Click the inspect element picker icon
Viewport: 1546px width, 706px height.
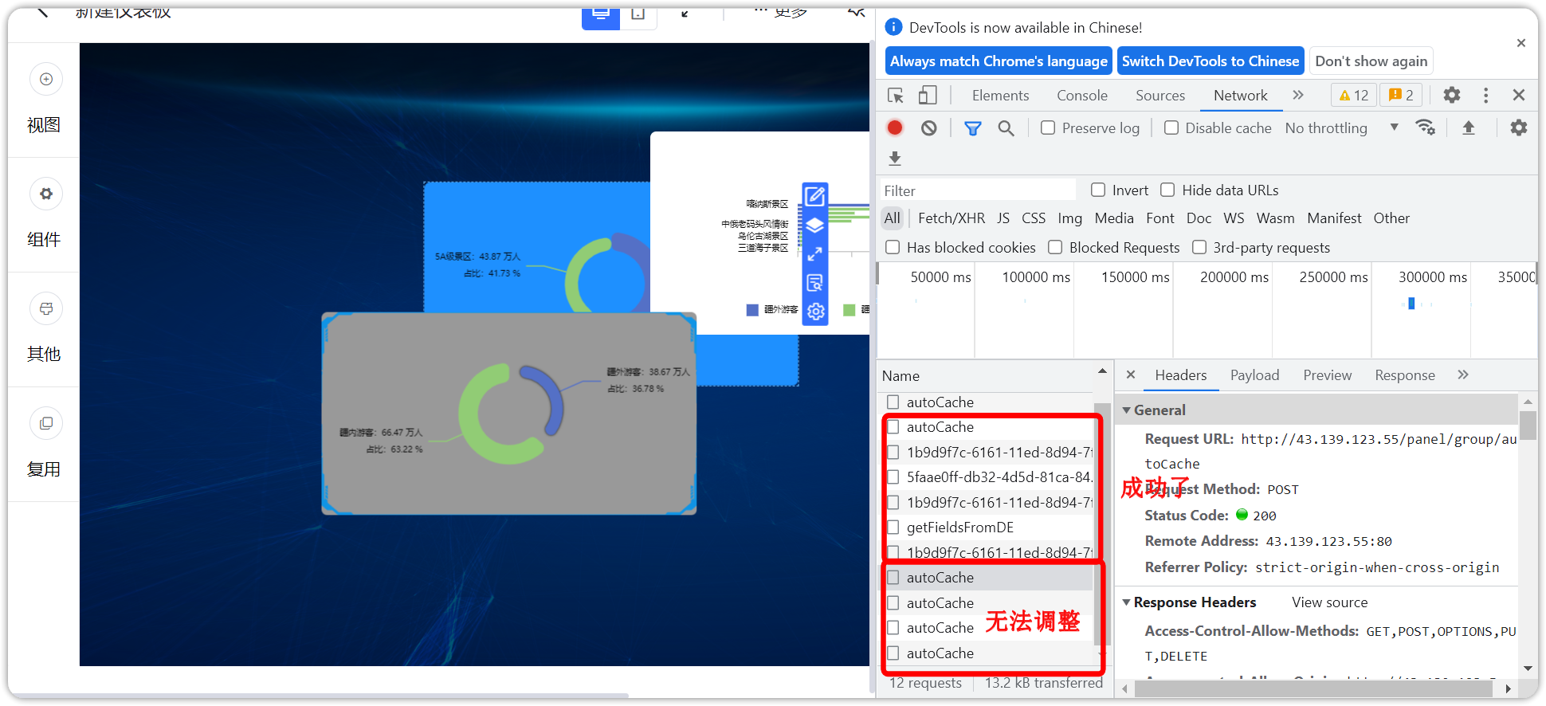point(896,96)
